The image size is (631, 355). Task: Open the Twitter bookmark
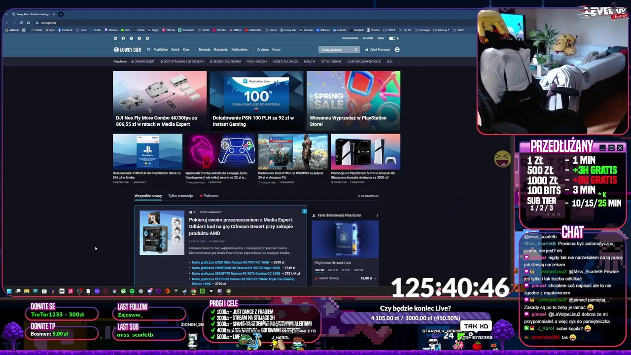pyautogui.click(x=139, y=30)
